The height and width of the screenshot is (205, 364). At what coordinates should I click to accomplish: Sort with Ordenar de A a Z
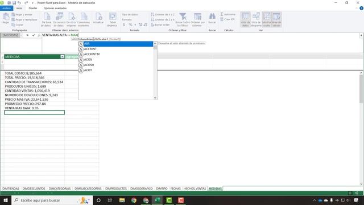[x=163, y=14]
